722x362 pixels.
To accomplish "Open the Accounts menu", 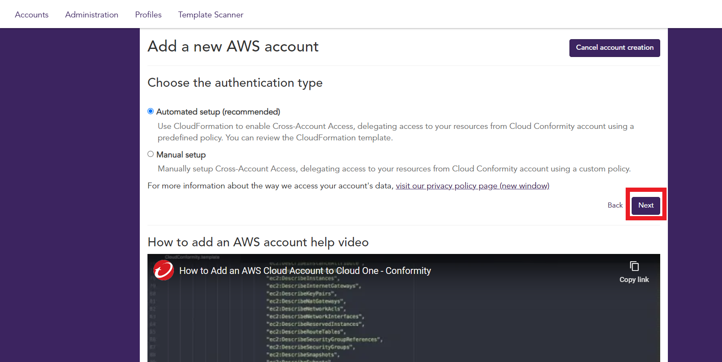I will 32,14.
